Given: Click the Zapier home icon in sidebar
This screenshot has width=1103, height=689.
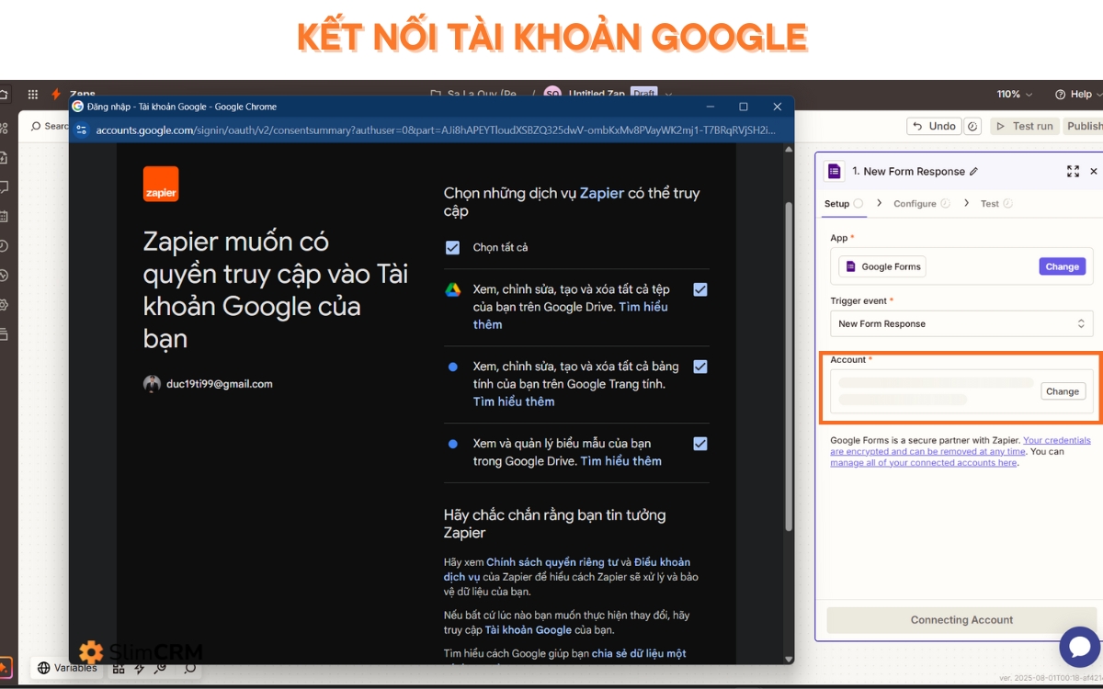Looking at the screenshot, I should pyautogui.click(x=4, y=94).
